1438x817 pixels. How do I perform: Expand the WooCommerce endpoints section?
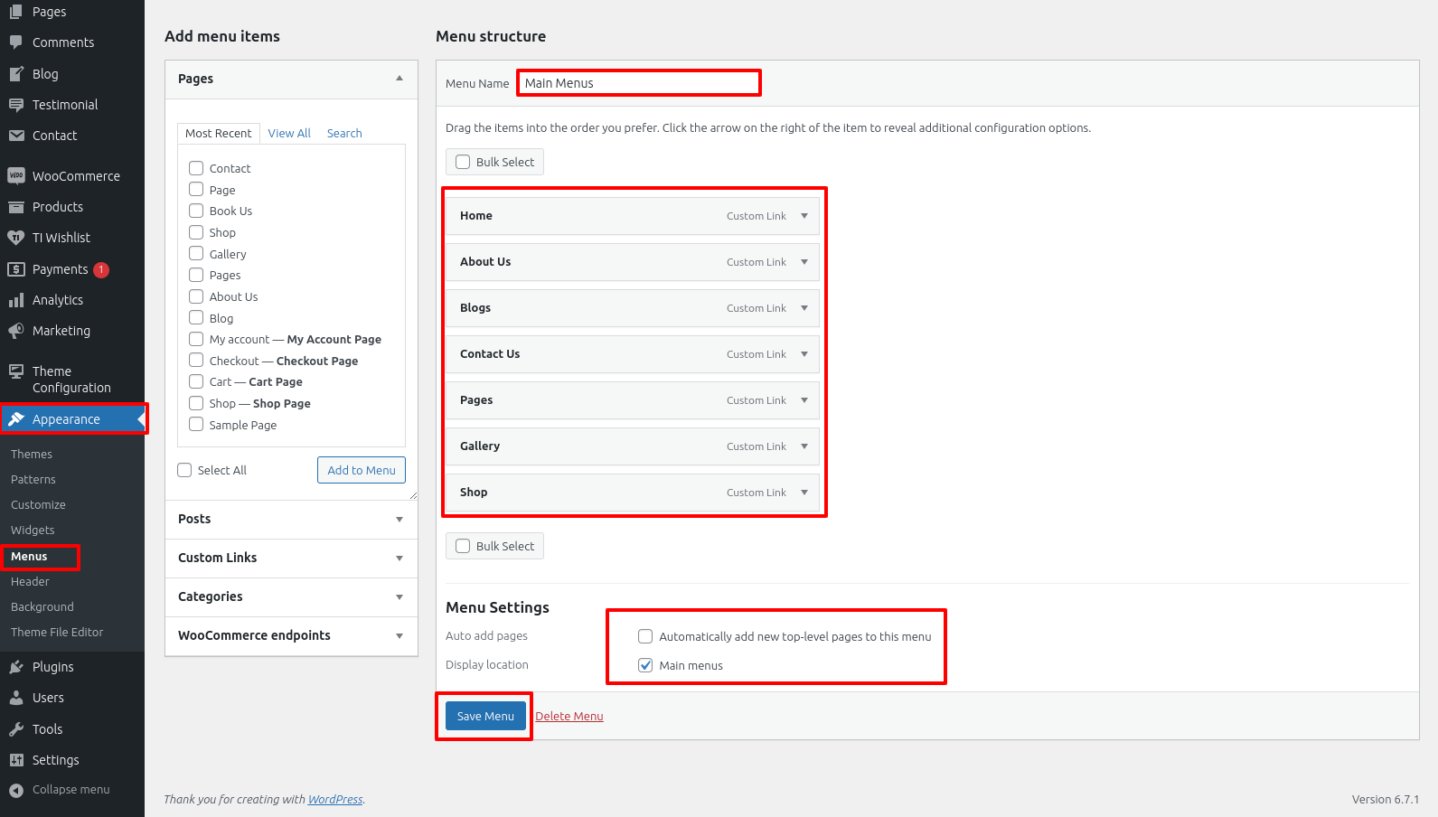pyautogui.click(x=399, y=636)
